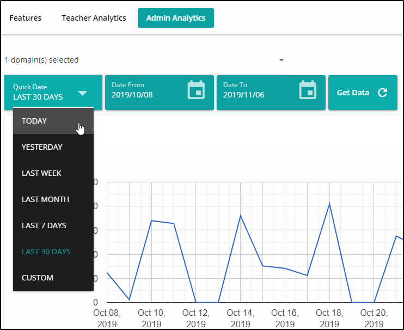404x330 pixels.
Task: Expand the domain(s) selected dropdown arrow
Action: click(x=281, y=60)
